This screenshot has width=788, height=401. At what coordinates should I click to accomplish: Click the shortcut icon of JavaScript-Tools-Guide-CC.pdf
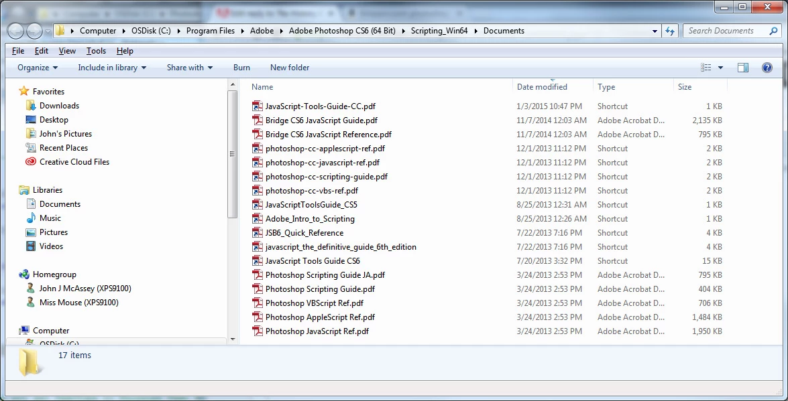point(258,106)
